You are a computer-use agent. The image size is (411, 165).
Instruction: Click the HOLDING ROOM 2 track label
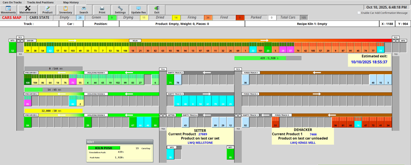coord(96,94)
